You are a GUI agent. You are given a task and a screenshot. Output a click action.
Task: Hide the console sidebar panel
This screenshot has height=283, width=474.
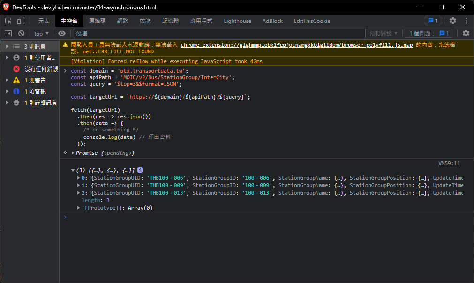pos(8,33)
